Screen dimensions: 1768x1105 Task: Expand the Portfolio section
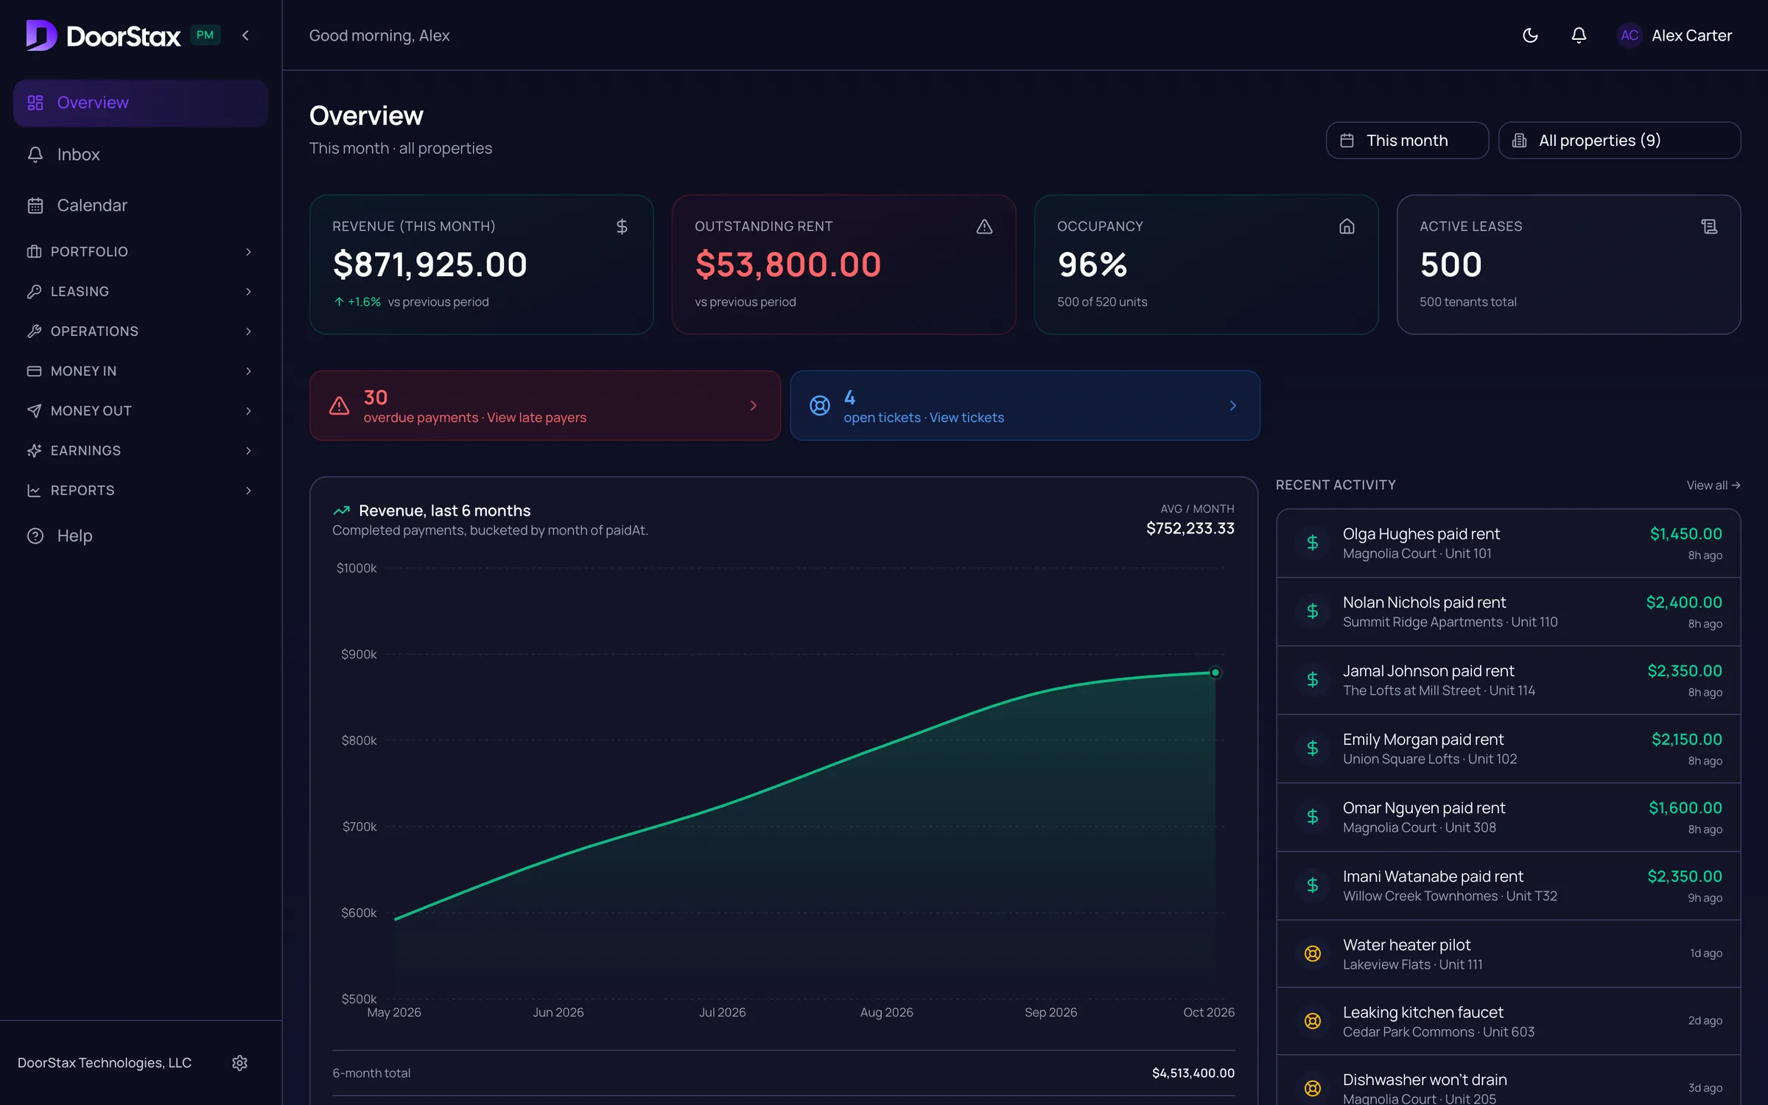(x=140, y=252)
